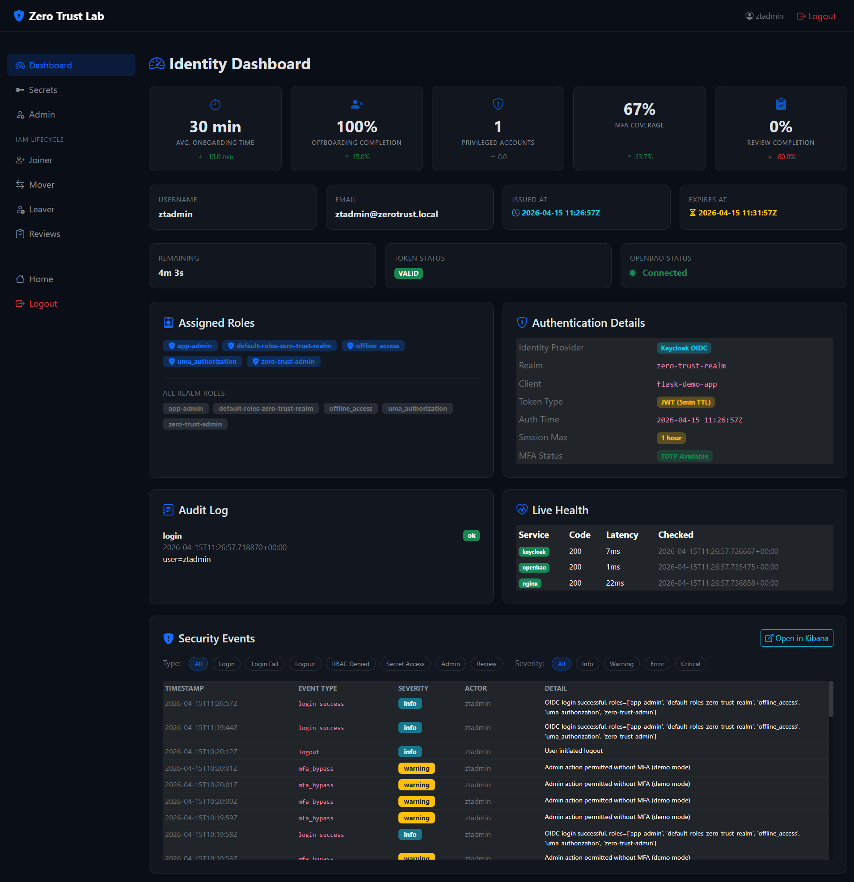Image resolution: width=854 pixels, height=882 pixels.
Task: Click the ztadmin user avatar icon
Action: click(x=749, y=16)
